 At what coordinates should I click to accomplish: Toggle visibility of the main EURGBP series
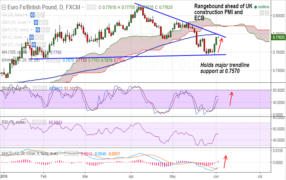click(x=89, y=7)
